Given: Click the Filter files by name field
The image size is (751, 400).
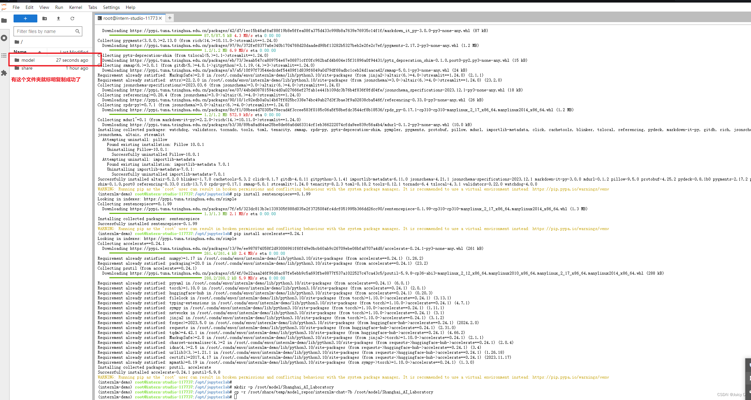Looking at the screenshot, I should (x=45, y=31).
